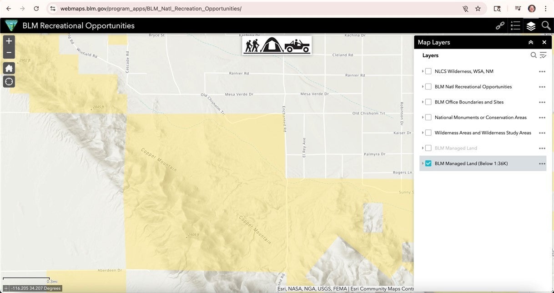Zoom out of the map

tap(9, 53)
